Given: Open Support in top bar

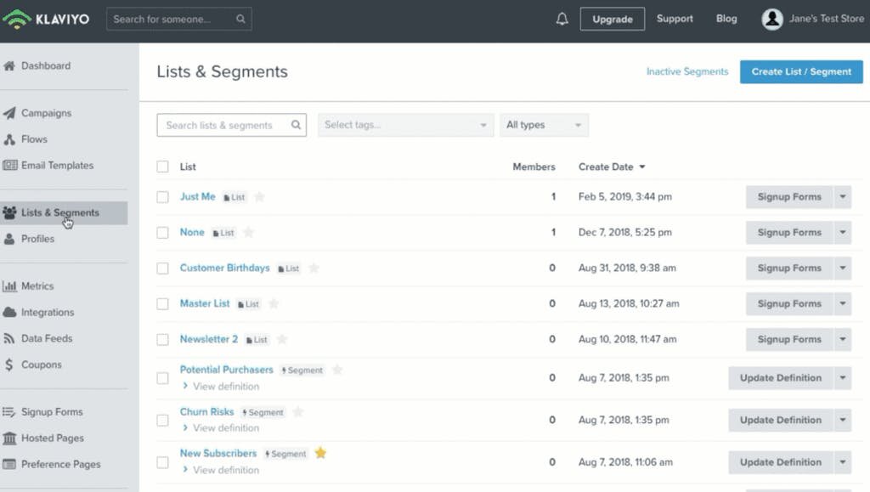Looking at the screenshot, I should 675,19.
